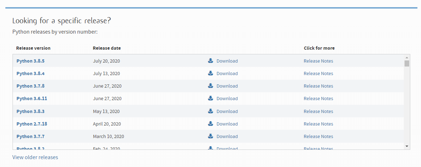Click 'Python releases by version number:' text
Image resolution: width=421 pixels, height=167 pixels.
point(55,32)
